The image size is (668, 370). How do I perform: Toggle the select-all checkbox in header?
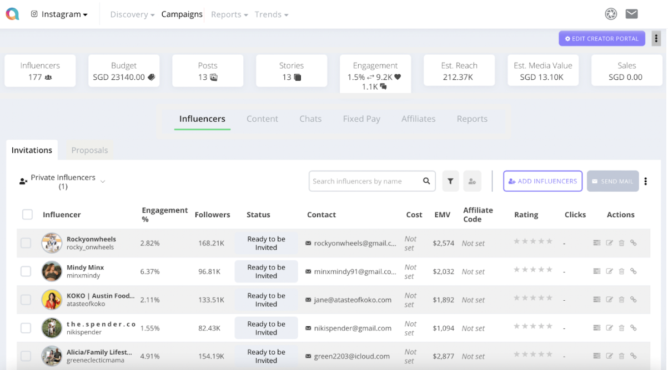[27, 214]
